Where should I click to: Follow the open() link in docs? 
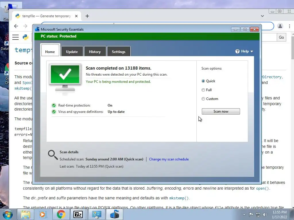(x=262, y=188)
